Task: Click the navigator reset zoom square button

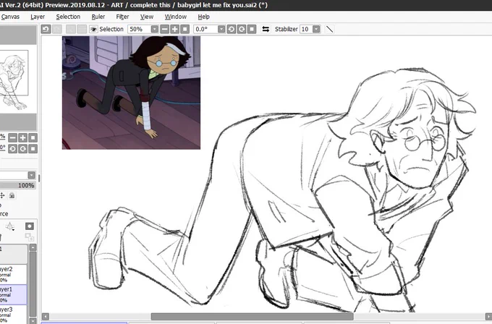Action: point(33,137)
